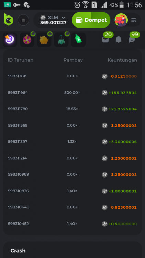Open the purple target bonus icon
Screen dimensions: 145x258
pyautogui.click(x=10, y=40)
